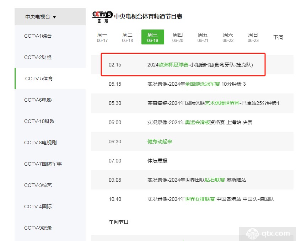Open the 艺术体操世界杯 link
296x241 pixels.
tap(222, 103)
